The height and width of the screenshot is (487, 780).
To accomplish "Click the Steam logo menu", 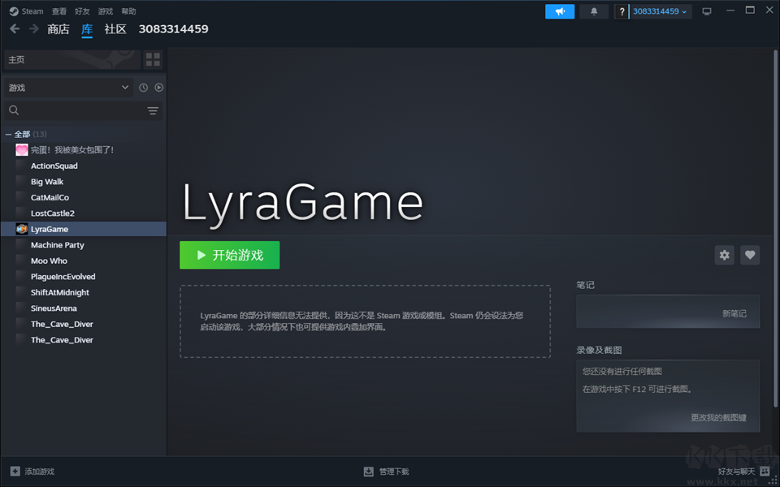I will pyautogui.click(x=26, y=11).
